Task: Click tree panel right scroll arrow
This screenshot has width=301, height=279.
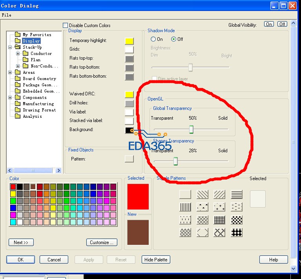Action: (58, 170)
